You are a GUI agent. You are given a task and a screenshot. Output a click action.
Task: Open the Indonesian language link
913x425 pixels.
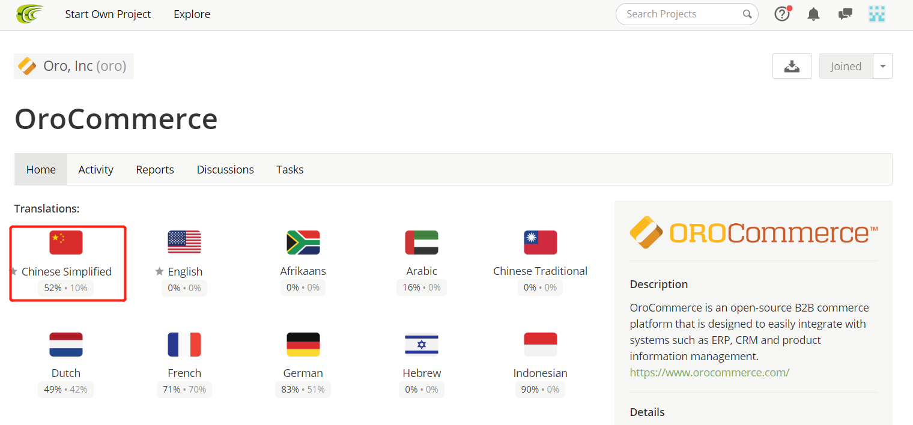point(541,373)
